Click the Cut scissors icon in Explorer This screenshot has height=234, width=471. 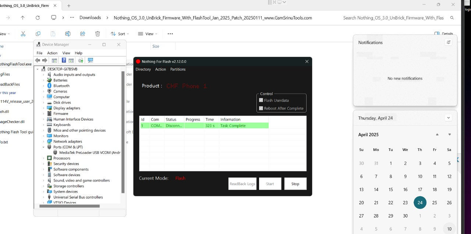pyautogui.click(x=23, y=34)
